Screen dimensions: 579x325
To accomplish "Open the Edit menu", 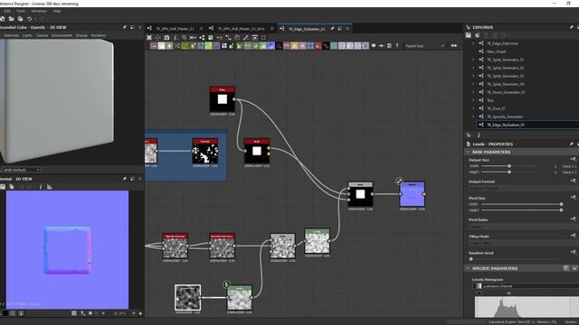I will (x=7, y=11).
